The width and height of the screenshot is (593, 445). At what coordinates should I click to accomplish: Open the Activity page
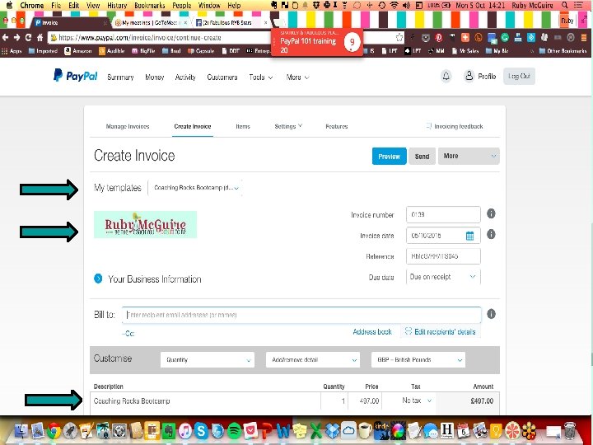point(185,77)
